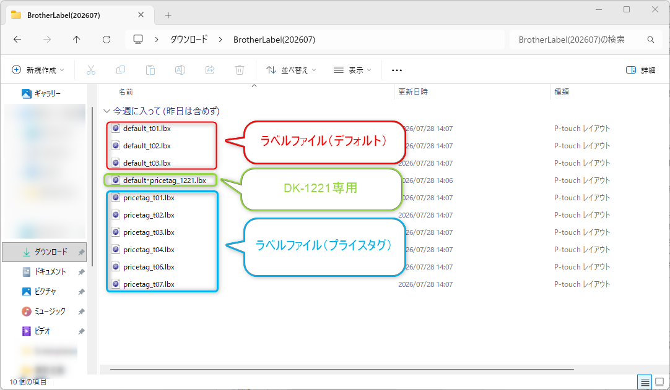Refresh the current folder view

pyautogui.click(x=107, y=40)
